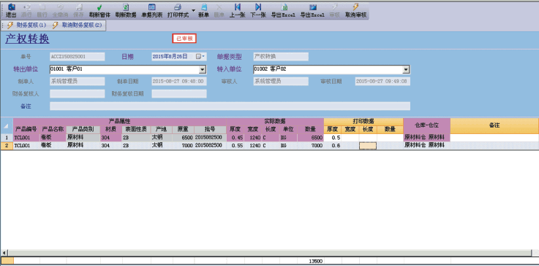This screenshot has height=266, width=539.
Task: Refresh the form with 刷新窗体
Action: point(99,11)
